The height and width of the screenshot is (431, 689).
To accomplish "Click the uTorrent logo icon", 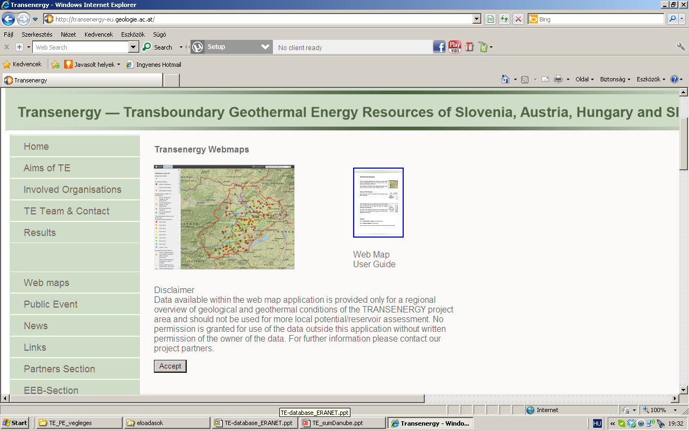I will (x=198, y=47).
